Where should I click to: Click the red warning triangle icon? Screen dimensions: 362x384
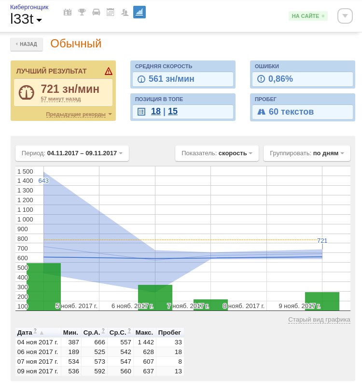click(x=109, y=71)
